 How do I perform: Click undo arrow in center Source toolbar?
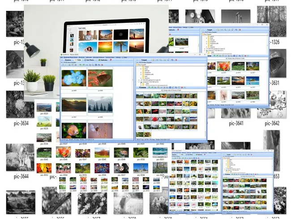(x=99, y=65)
